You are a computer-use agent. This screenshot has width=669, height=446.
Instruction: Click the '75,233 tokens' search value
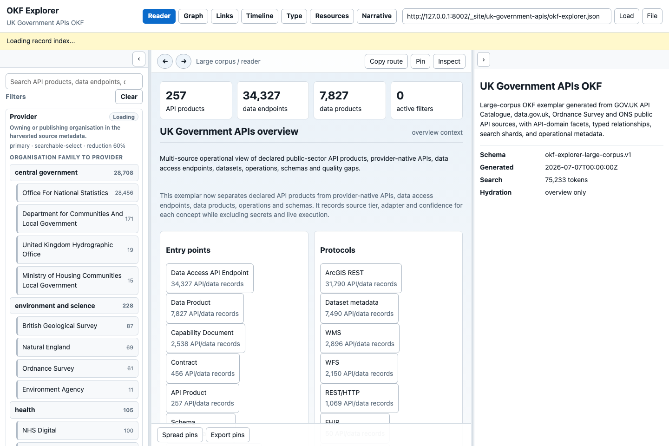566,180
